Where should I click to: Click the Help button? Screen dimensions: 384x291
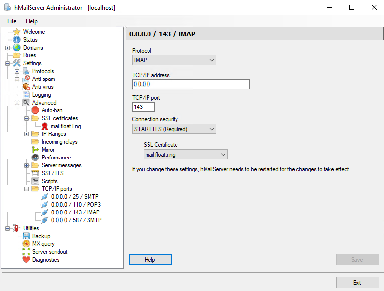[x=150, y=259]
